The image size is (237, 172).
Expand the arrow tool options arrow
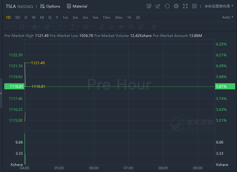[x=65, y=27]
